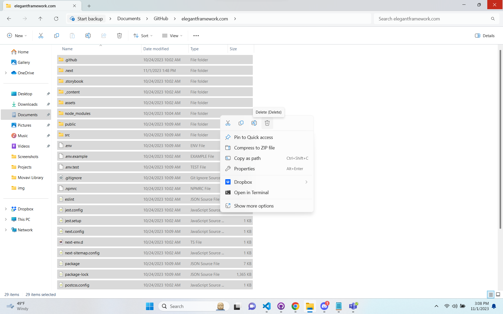Click the Cut icon in the toolbar
Image resolution: width=503 pixels, height=314 pixels.
(41, 36)
